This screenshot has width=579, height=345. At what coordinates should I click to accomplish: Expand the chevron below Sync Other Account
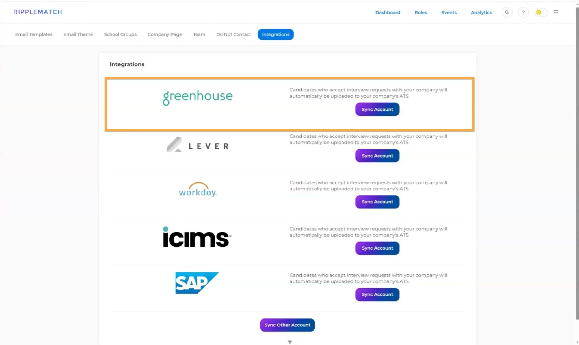pos(290,342)
